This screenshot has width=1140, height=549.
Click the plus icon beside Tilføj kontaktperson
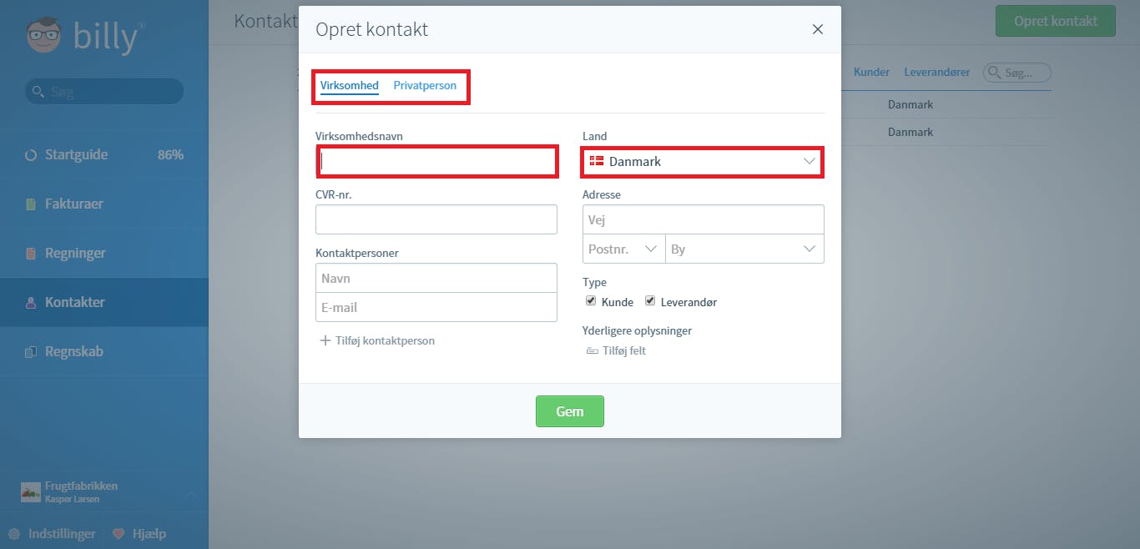click(x=325, y=340)
